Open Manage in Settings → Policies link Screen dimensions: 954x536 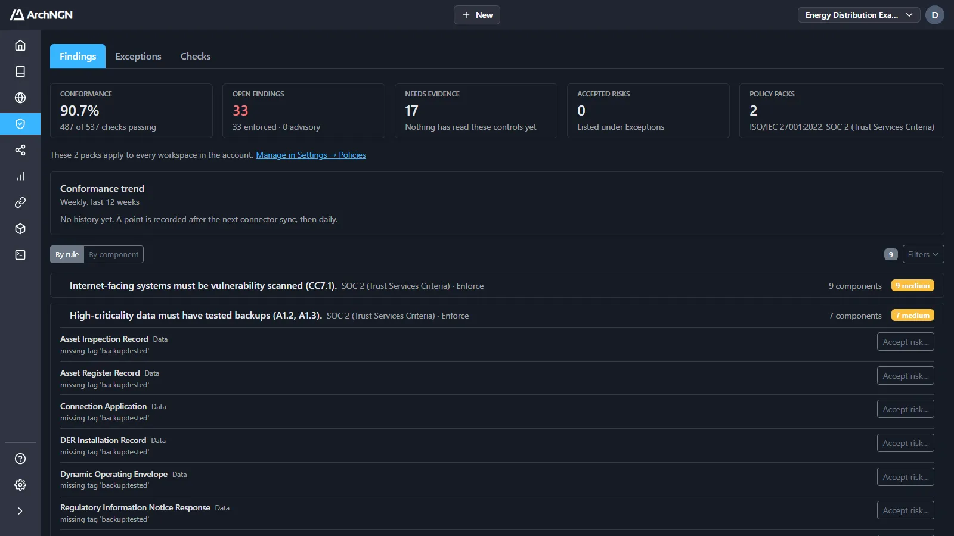click(x=311, y=155)
